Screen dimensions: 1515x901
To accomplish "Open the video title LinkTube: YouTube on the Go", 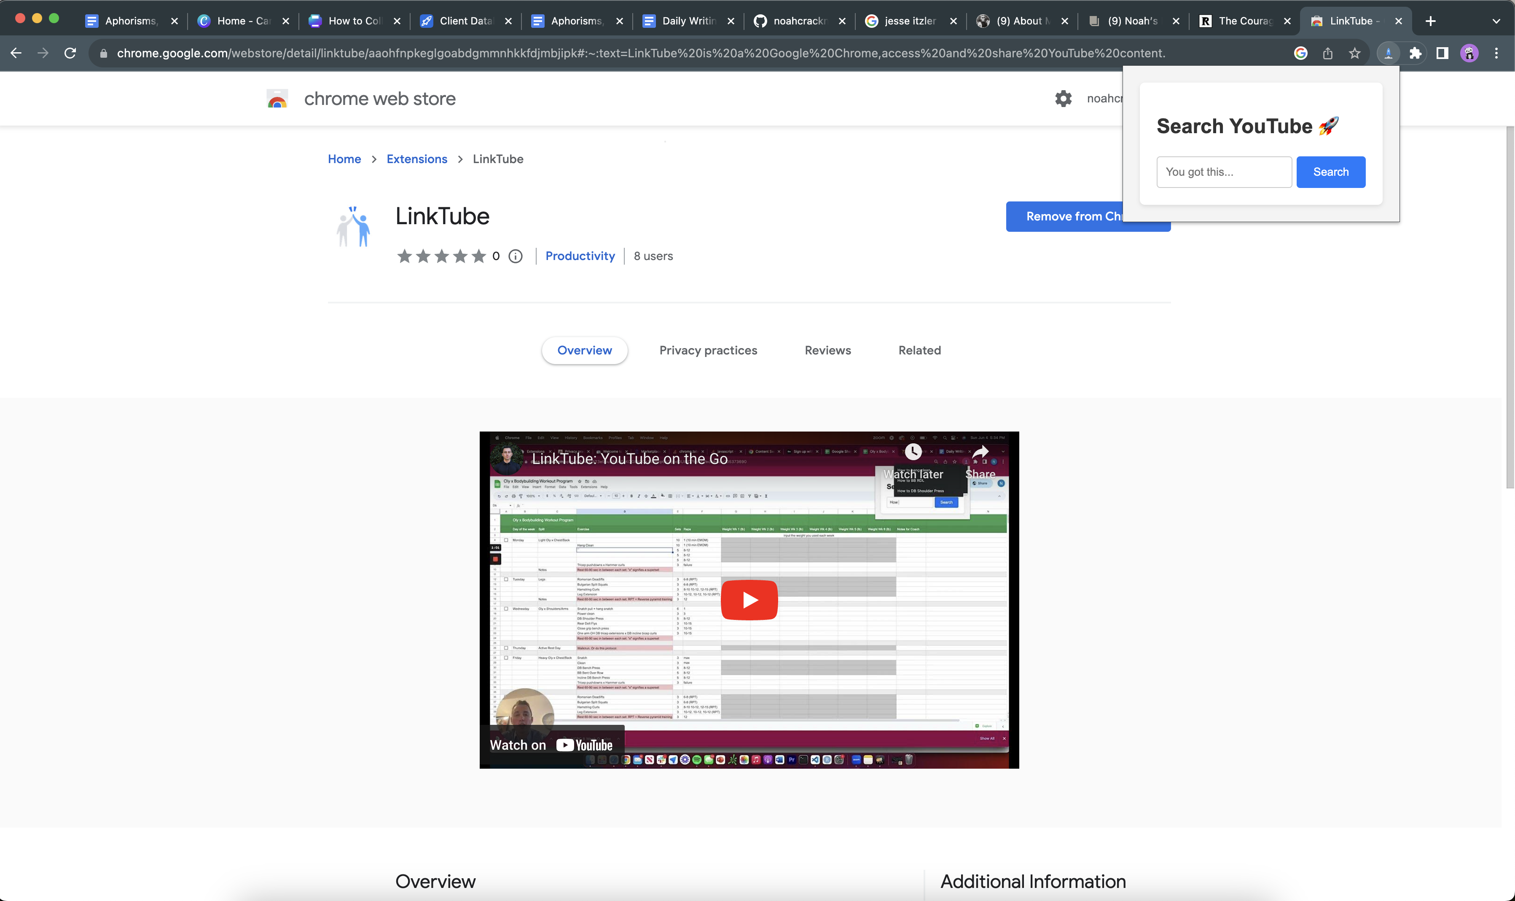I will [x=630, y=459].
